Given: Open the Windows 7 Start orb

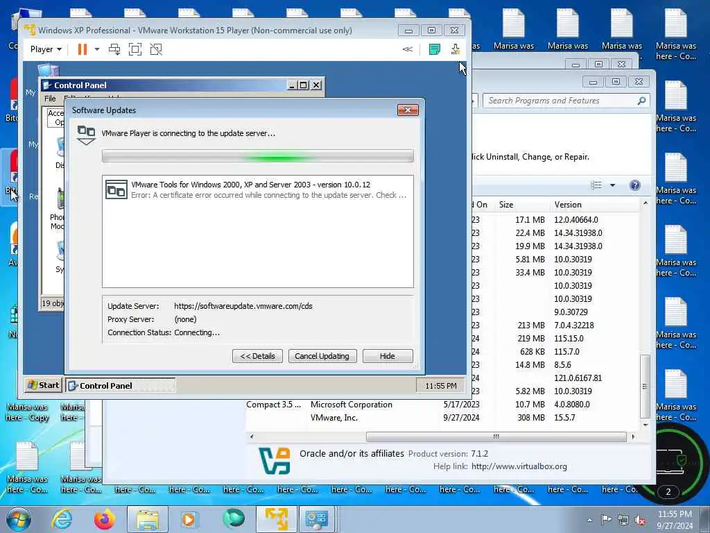Looking at the screenshot, I should point(19,519).
